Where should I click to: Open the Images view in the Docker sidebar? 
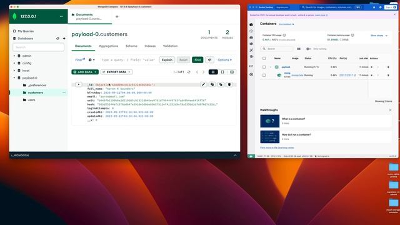[x=251, y=31]
